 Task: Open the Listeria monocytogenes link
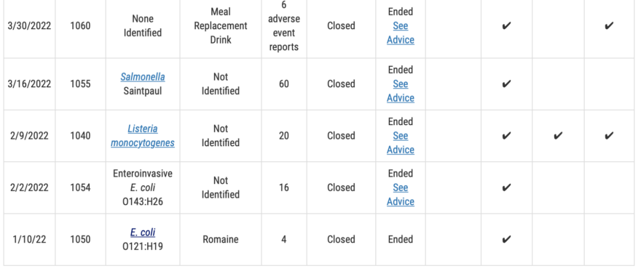pos(143,136)
